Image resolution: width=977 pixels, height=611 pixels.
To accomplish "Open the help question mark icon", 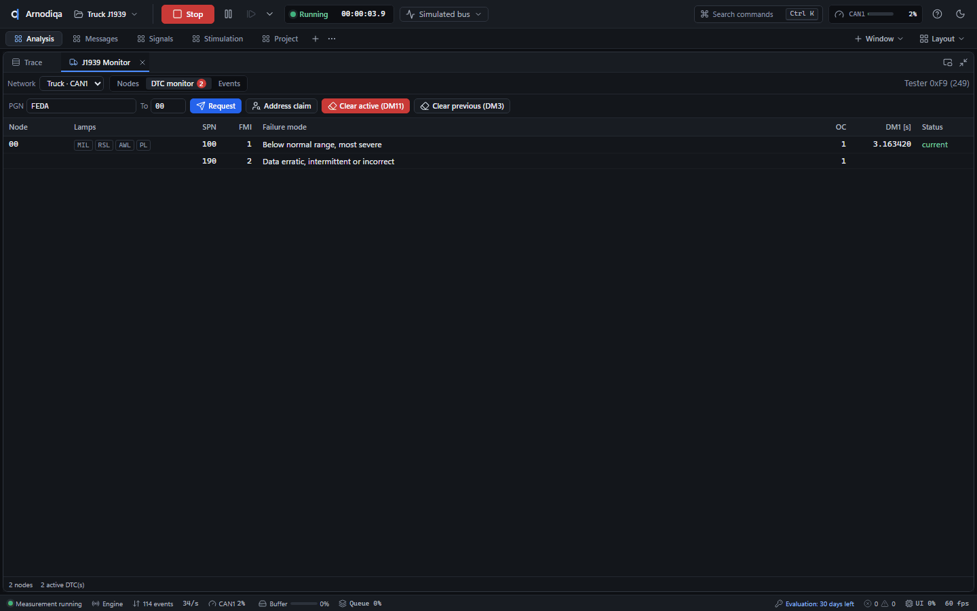I will tap(937, 14).
